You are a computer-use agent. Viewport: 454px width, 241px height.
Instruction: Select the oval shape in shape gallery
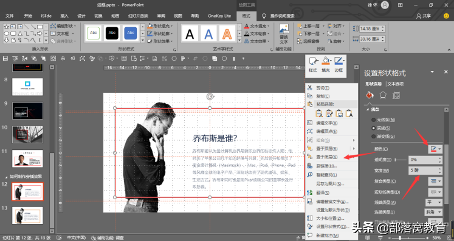click(x=6, y=33)
